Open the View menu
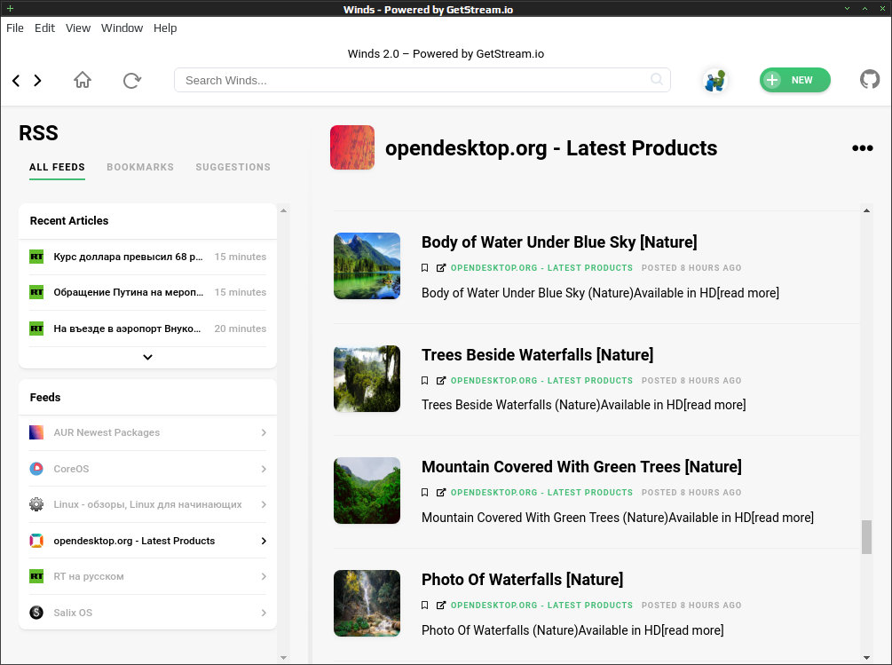892x665 pixels. point(78,28)
